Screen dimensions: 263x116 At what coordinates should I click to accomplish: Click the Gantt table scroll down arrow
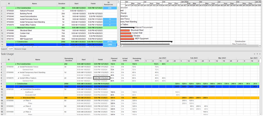tap(118, 46)
